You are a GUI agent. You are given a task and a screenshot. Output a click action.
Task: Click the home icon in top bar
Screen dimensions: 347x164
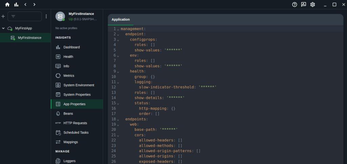(7, 4)
